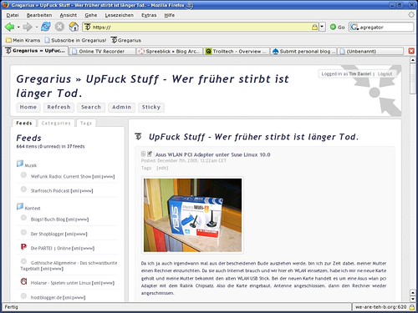This screenshot has height=313, width=418.
Task: Open the Gregarius bookmark in bookmarks toolbar
Action: [x=126, y=40]
